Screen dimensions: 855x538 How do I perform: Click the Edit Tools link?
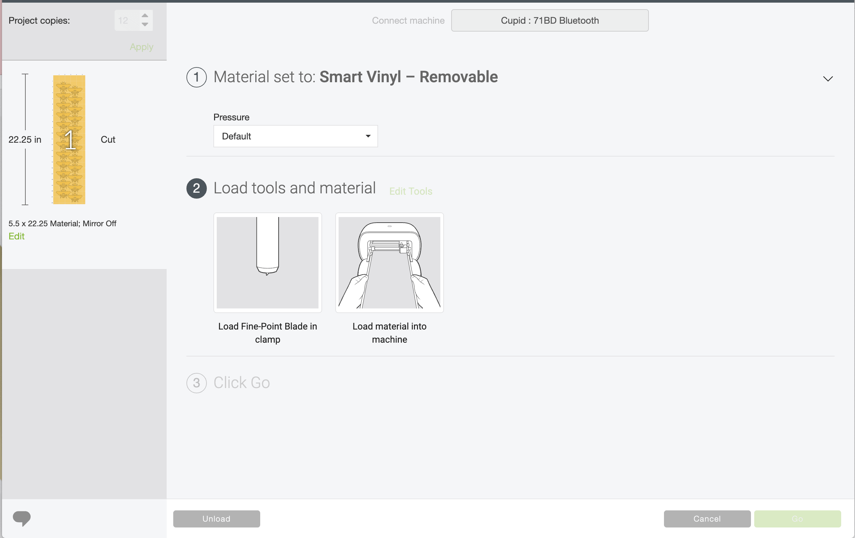coord(410,191)
